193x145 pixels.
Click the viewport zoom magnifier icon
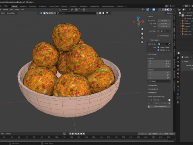(x=142, y=29)
